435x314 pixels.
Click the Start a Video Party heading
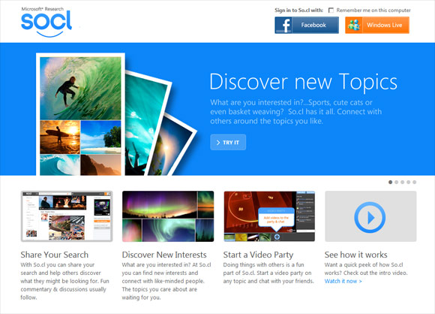[258, 255]
